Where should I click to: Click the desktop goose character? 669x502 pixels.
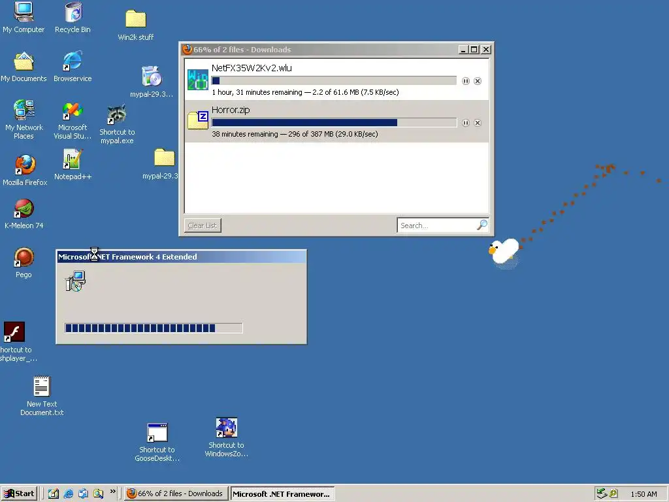click(504, 252)
